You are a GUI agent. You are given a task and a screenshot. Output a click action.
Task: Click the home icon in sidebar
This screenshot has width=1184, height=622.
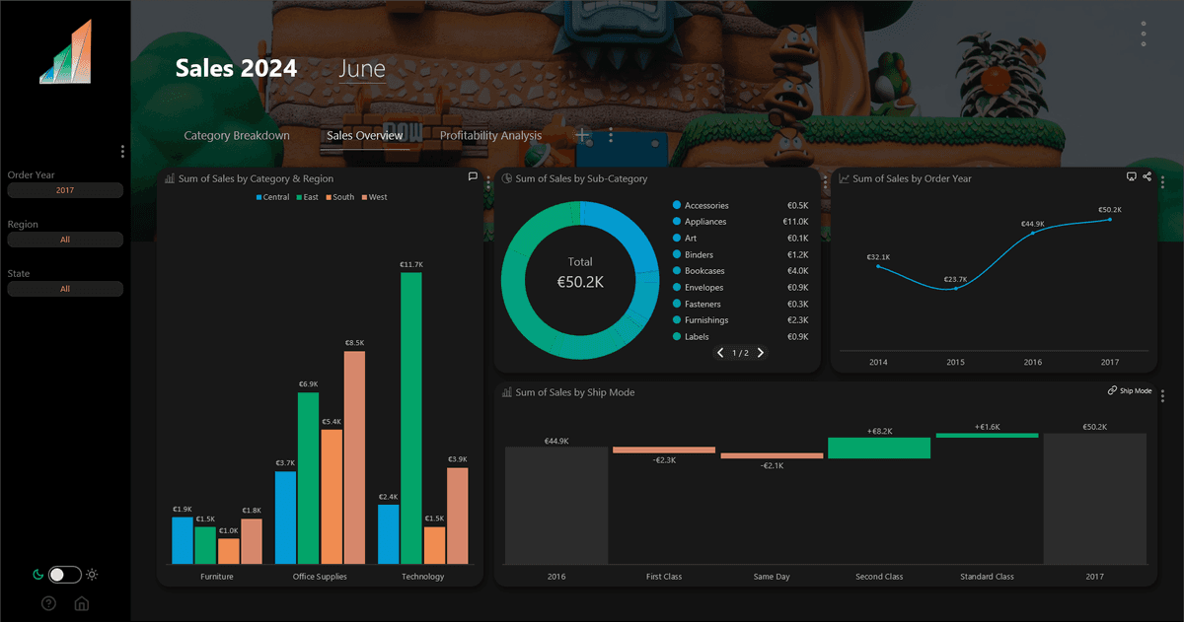coord(82,603)
